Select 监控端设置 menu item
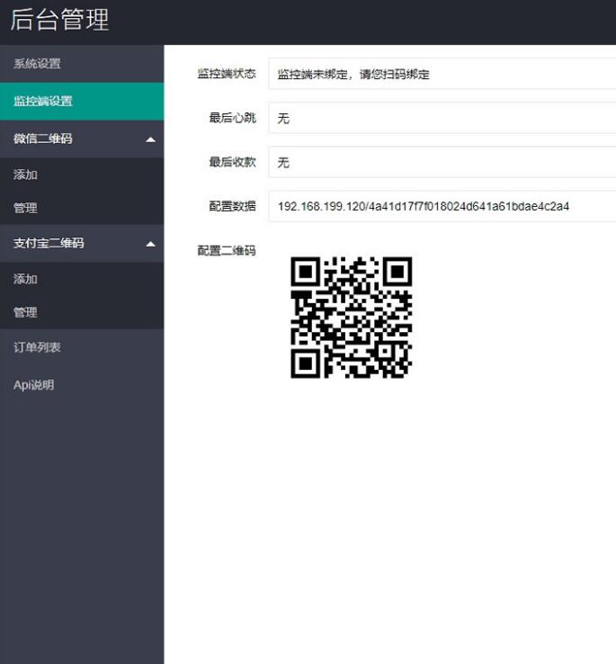 pyautogui.click(x=82, y=101)
